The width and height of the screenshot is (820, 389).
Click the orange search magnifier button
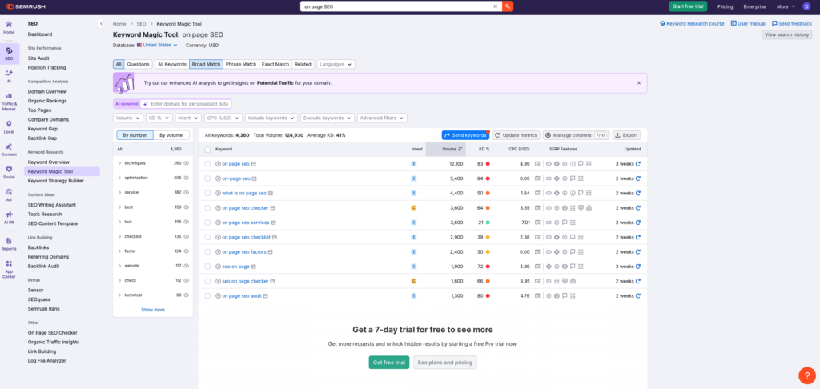click(507, 6)
